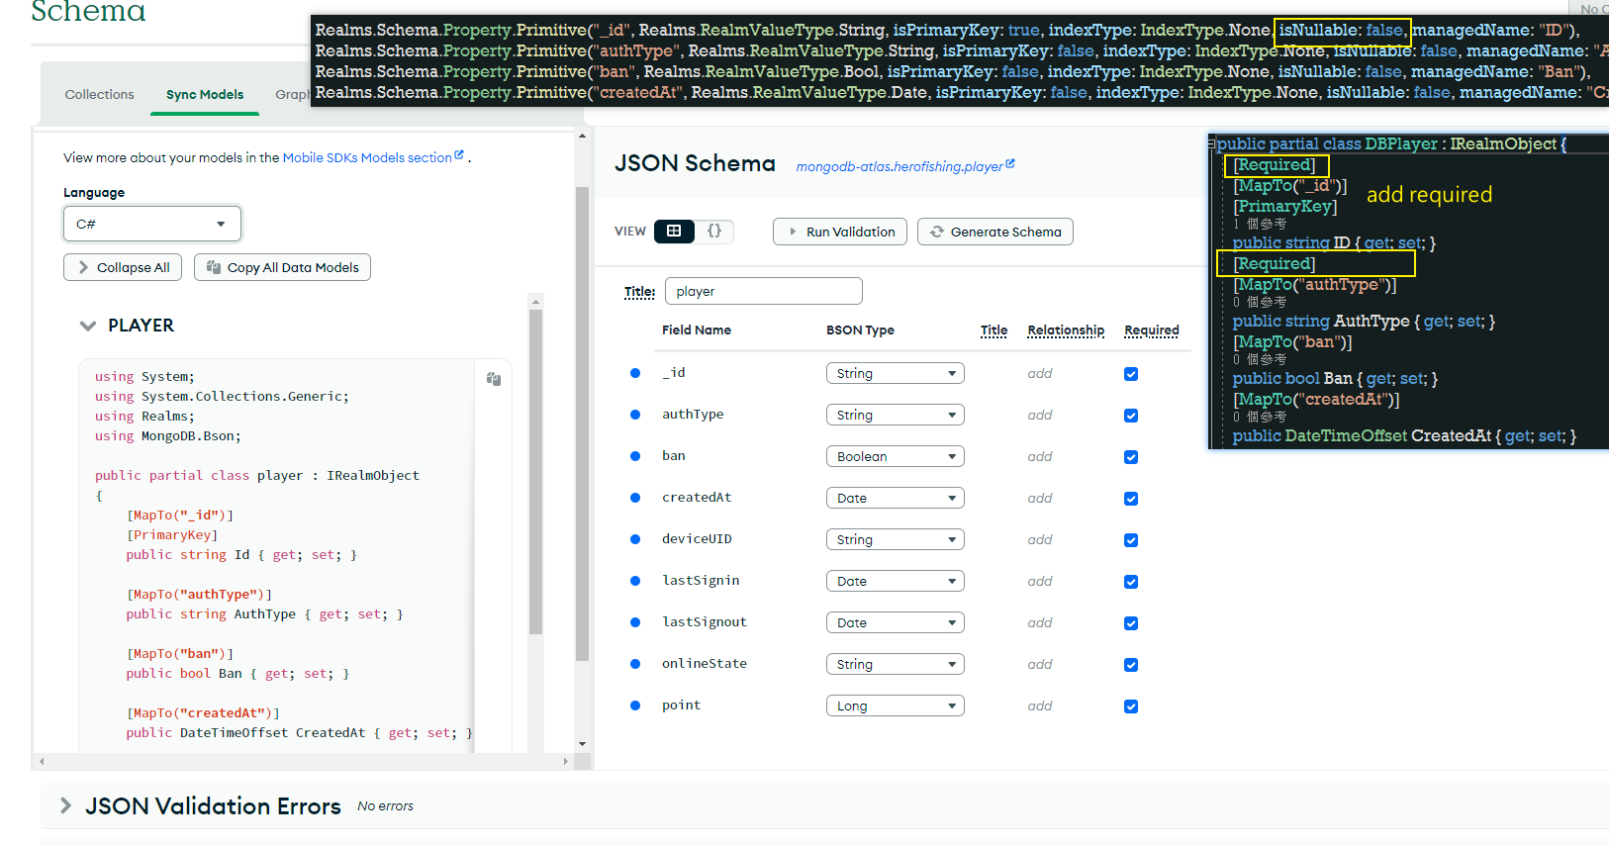Switch to the table view icon
This screenshot has width=1609, height=846.
tap(674, 232)
